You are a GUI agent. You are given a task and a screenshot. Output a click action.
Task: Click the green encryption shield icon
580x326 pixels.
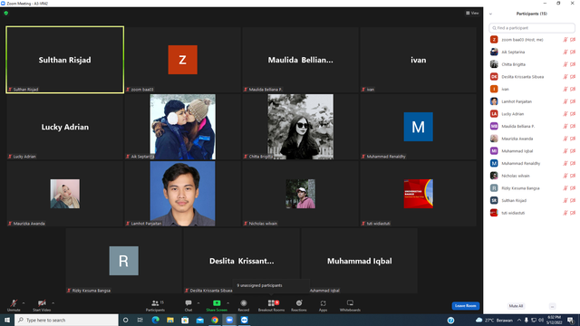pos(6,13)
